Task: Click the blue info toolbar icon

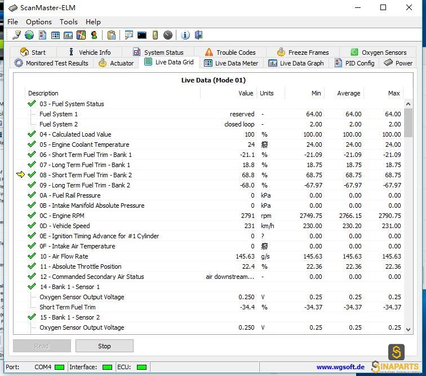Action: click(x=185, y=35)
